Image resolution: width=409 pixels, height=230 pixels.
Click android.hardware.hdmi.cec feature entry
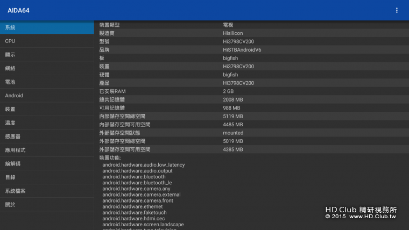133,219
